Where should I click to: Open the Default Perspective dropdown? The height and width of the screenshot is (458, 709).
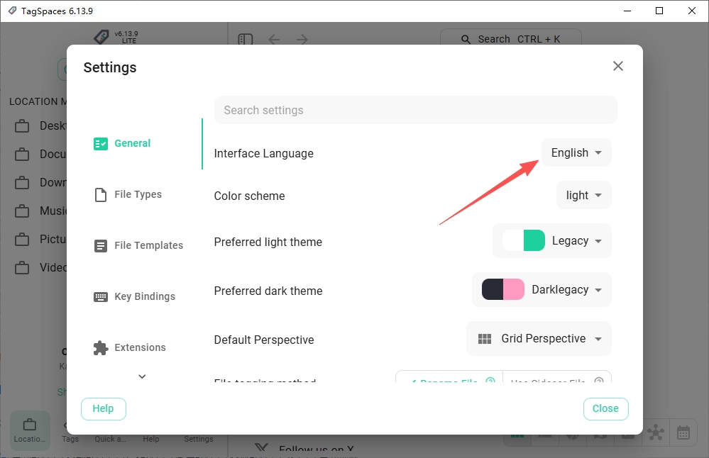(539, 339)
